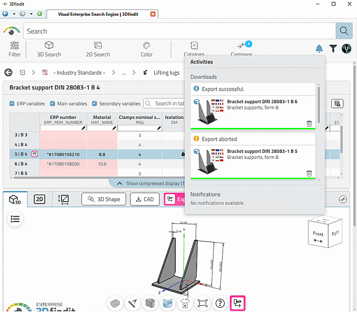This screenshot has height=312, width=357.
Task: Click the magnifier search button
Action: (344, 31)
